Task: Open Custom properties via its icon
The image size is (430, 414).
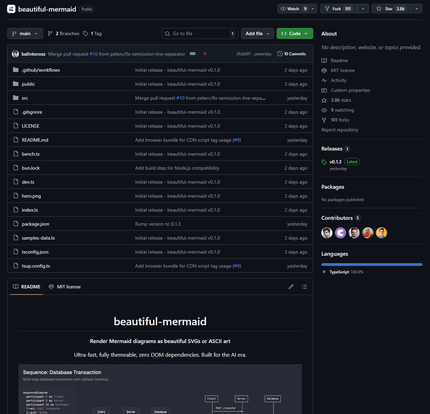Action: point(324,90)
